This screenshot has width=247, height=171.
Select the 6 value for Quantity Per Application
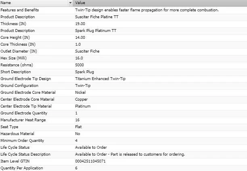(x=76, y=168)
